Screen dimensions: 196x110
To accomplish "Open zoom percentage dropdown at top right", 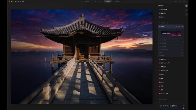I will click(185, 1).
